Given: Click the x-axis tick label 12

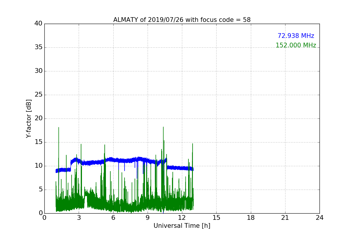Looking at the screenshot, I should (182, 217).
